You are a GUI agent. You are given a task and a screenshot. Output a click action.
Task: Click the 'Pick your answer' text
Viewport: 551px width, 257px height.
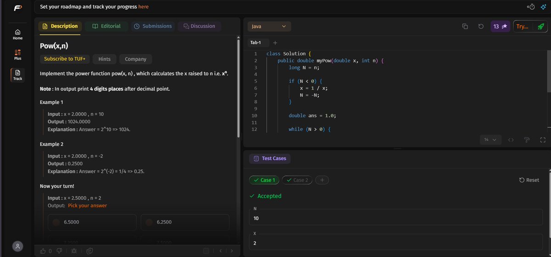(x=87, y=206)
